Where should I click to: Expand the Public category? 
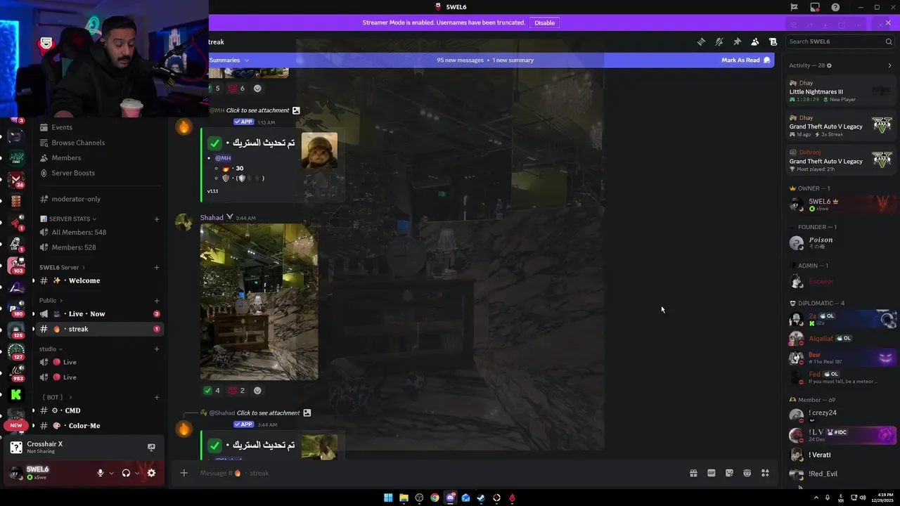pos(51,301)
